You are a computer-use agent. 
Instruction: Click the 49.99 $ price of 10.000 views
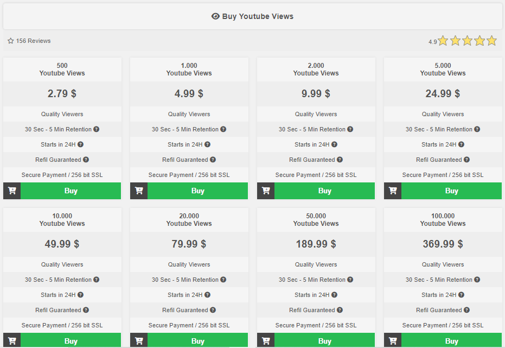point(62,244)
